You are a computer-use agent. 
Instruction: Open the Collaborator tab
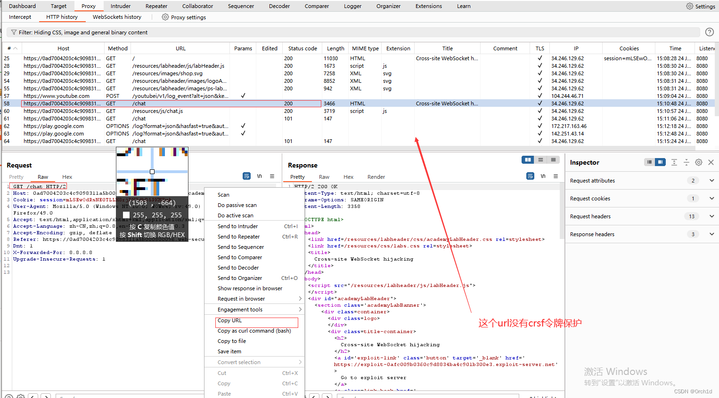[x=197, y=6]
